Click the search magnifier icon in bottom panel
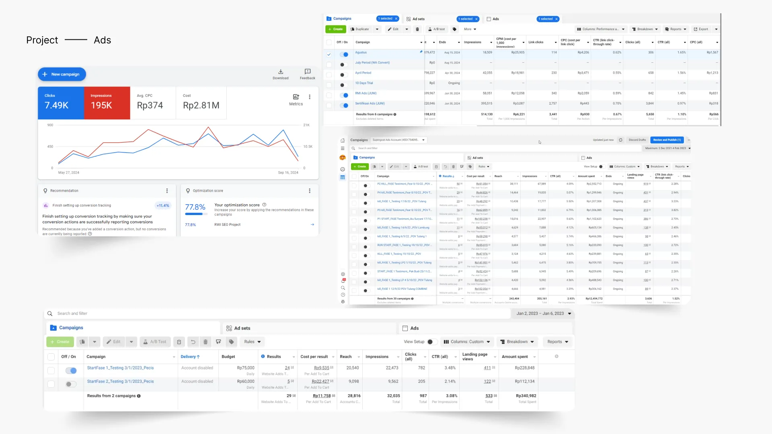 point(50,313)
